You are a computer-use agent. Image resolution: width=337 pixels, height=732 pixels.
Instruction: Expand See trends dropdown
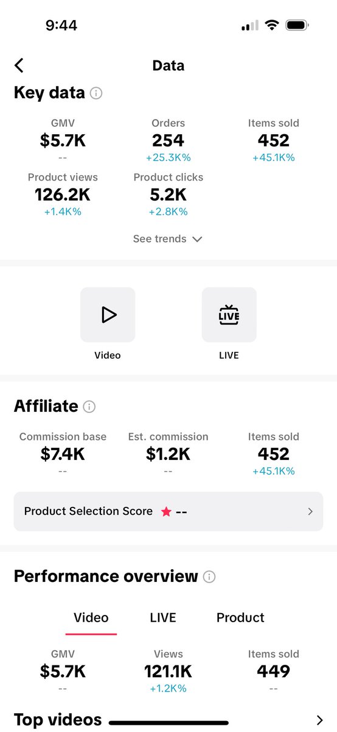[168, 239]
